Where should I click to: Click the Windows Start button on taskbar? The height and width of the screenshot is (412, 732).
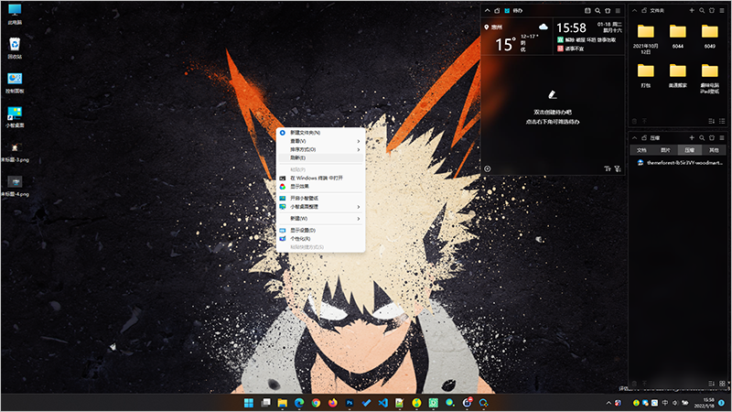(248, 402)
